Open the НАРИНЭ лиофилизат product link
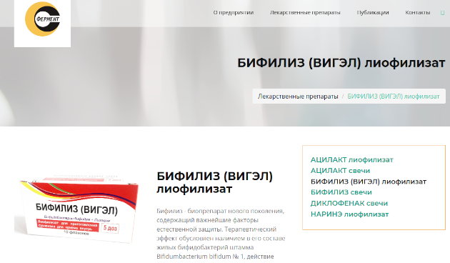The height and width of the screenshot is (263, 450). pyautogui.click(x=349, y=214)
